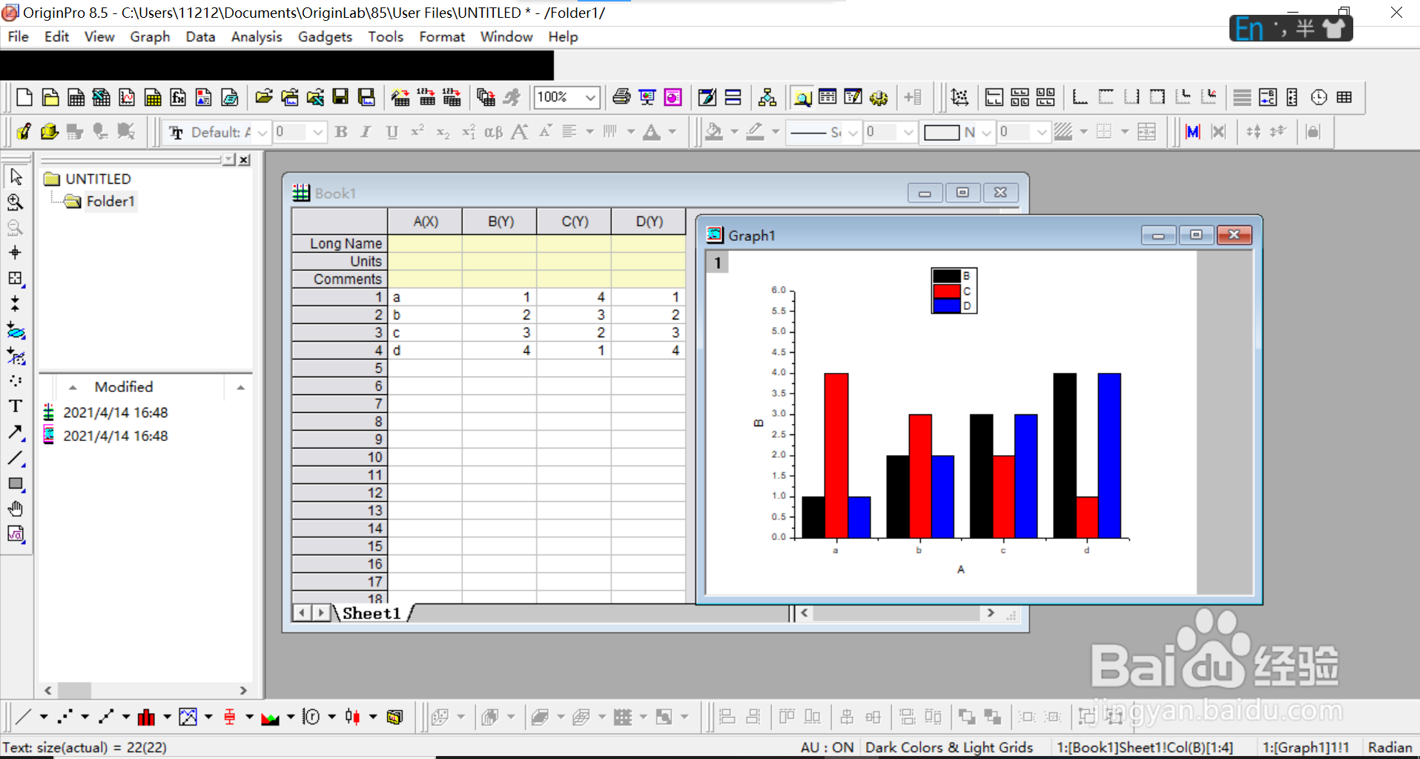This screenshot has width=1420, height=759.
Task: Select the Pan hand tool
Action: [16, 508]
